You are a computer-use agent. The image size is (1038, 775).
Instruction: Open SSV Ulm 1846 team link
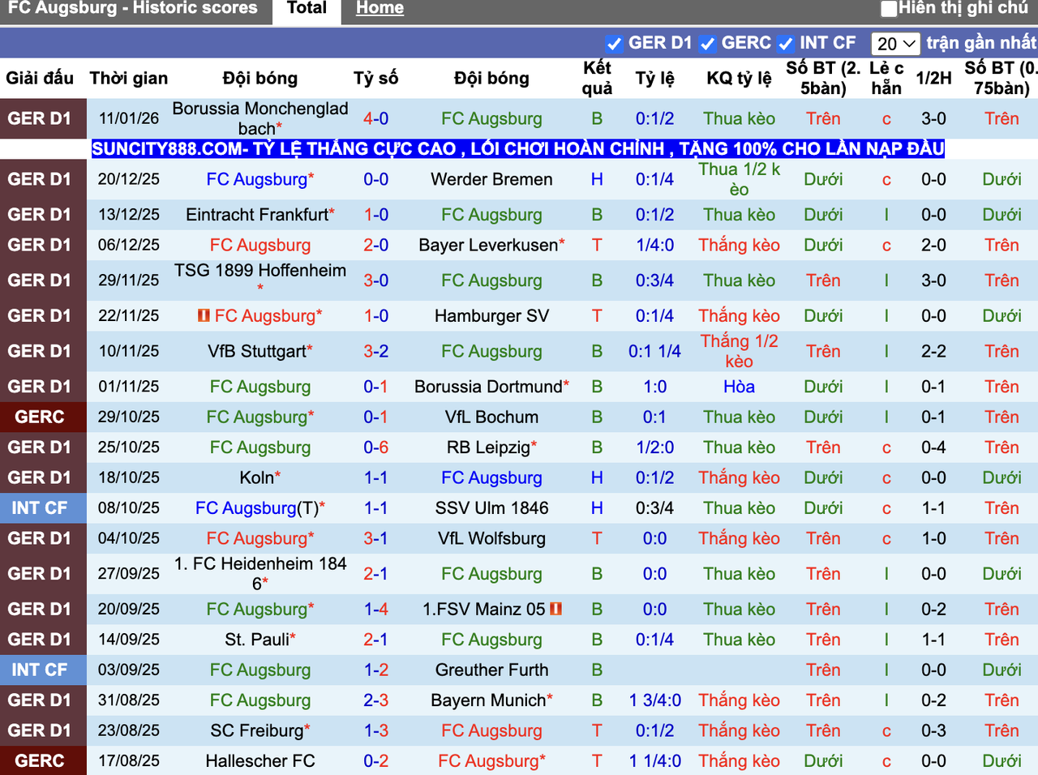click(491, 508)
